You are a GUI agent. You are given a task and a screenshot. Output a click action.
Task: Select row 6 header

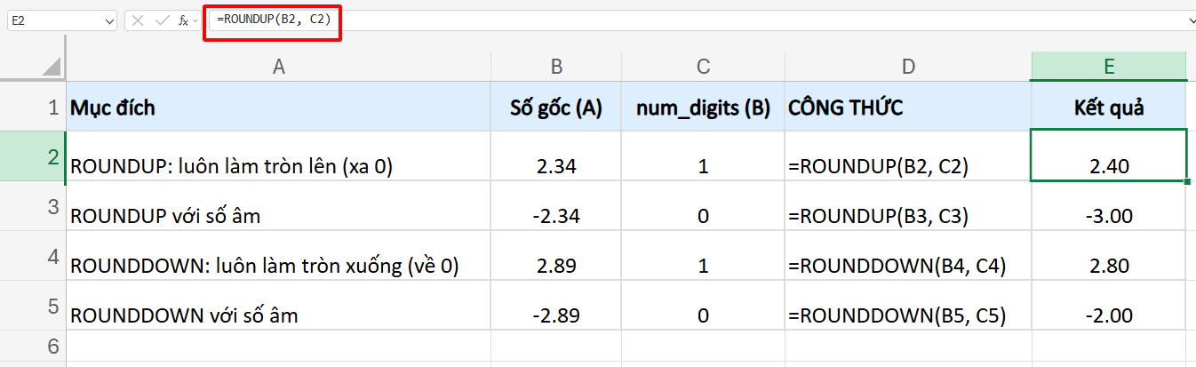pos(52,346)
